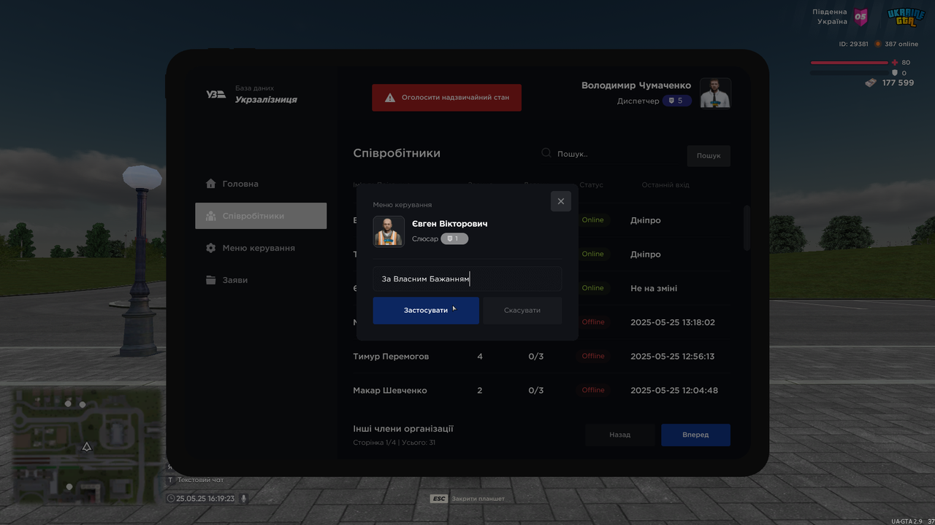Click the minimap in corner
Screen dimensions: 935x525
coord(86,446)
